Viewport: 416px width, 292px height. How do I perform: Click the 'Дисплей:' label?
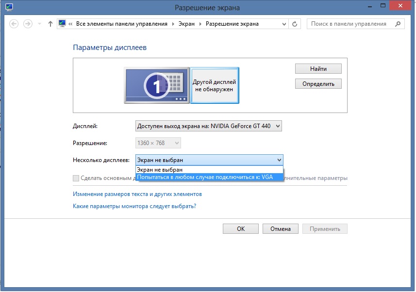pyautogui.click(x=85, y=126)
